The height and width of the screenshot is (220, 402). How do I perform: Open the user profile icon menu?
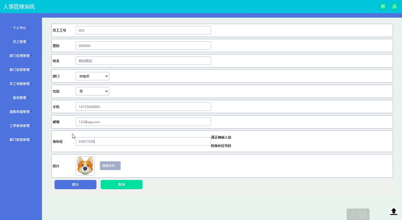[394, 6]
